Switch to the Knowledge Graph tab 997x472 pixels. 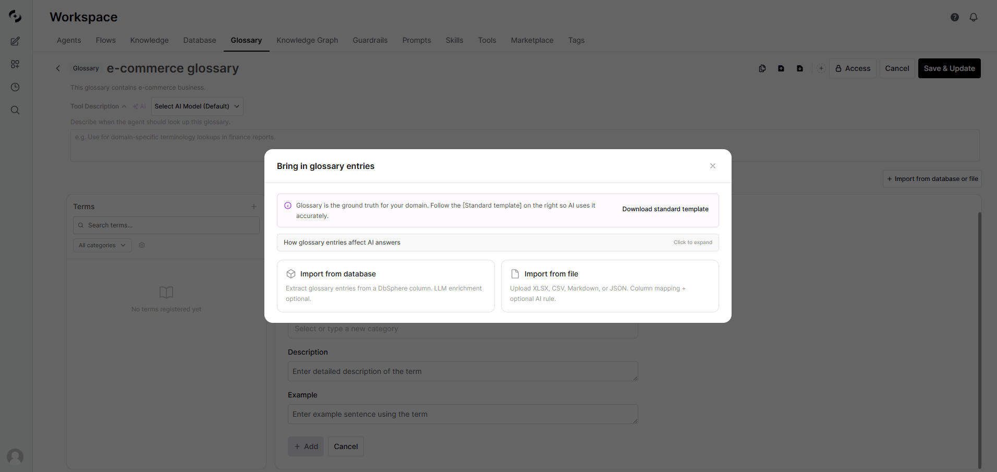pos(307,40)
